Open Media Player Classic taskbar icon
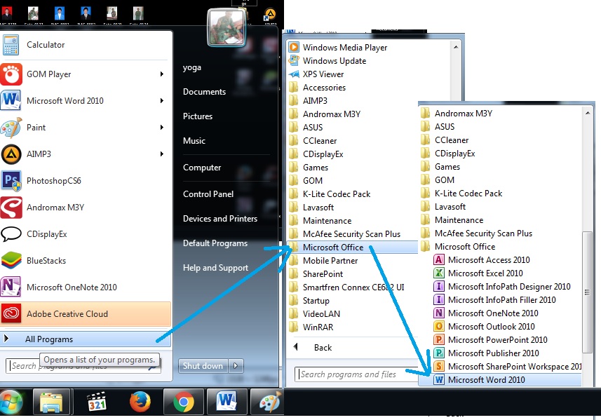The height and width of the screenshot is (420, 601). (97, 402)
